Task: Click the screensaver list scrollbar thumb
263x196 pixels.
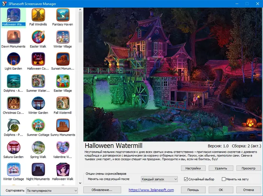Action: coord(80,27)
